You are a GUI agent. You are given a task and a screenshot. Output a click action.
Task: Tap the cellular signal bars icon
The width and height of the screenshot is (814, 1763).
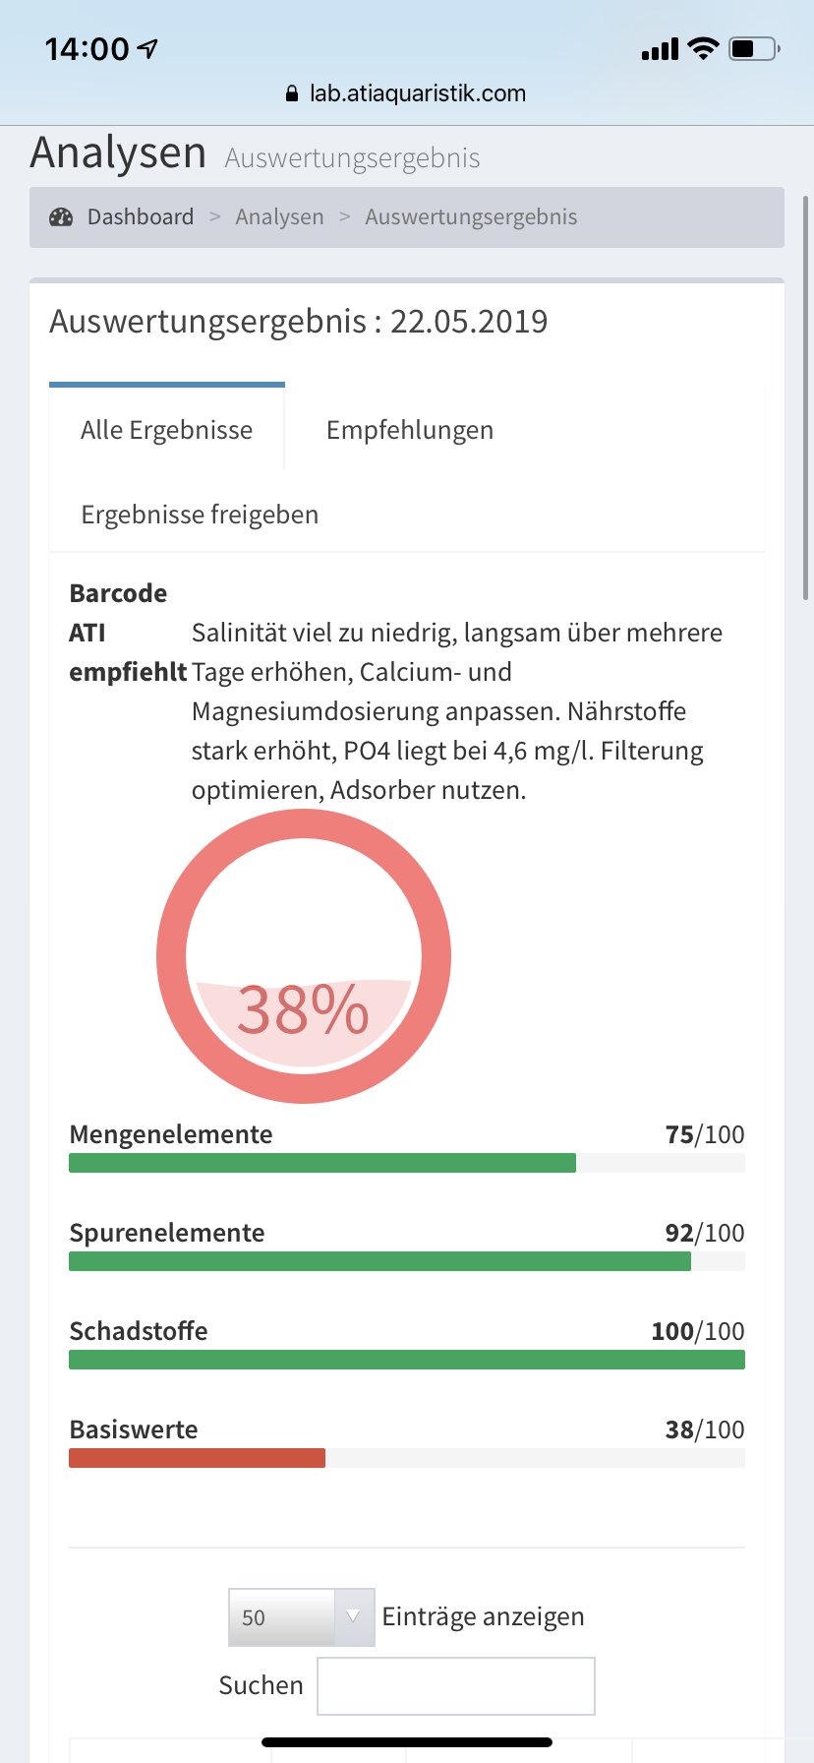(x=660, y=49)
